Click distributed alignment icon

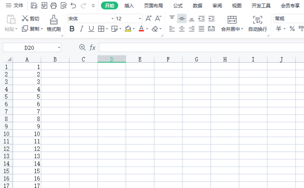(x=211, y=29)
